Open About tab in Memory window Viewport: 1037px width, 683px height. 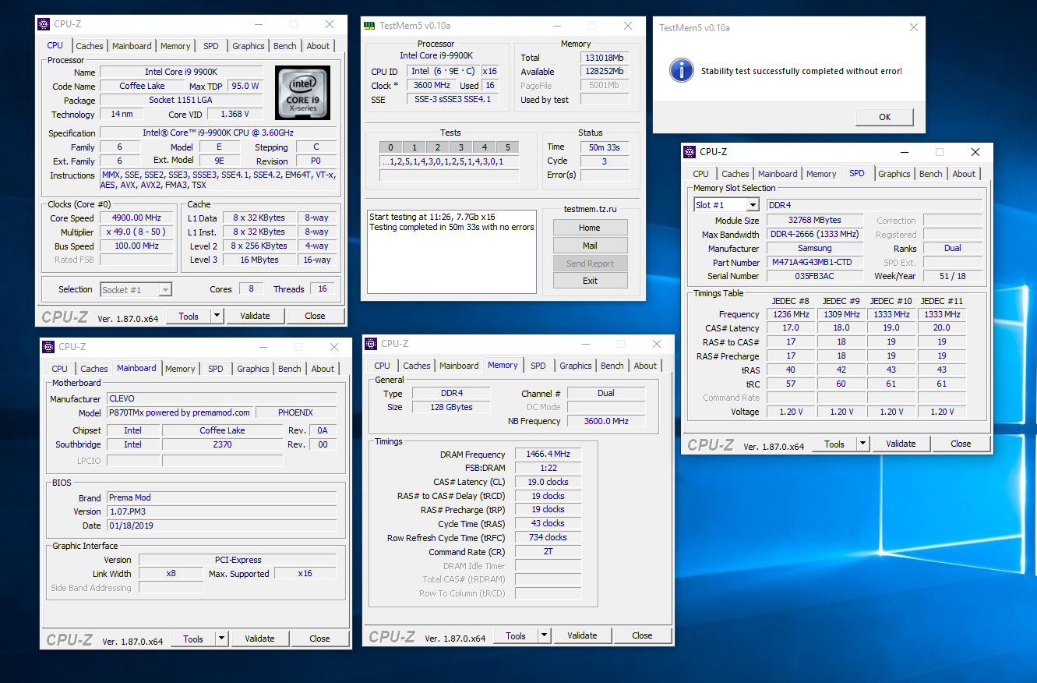(645, 366)
